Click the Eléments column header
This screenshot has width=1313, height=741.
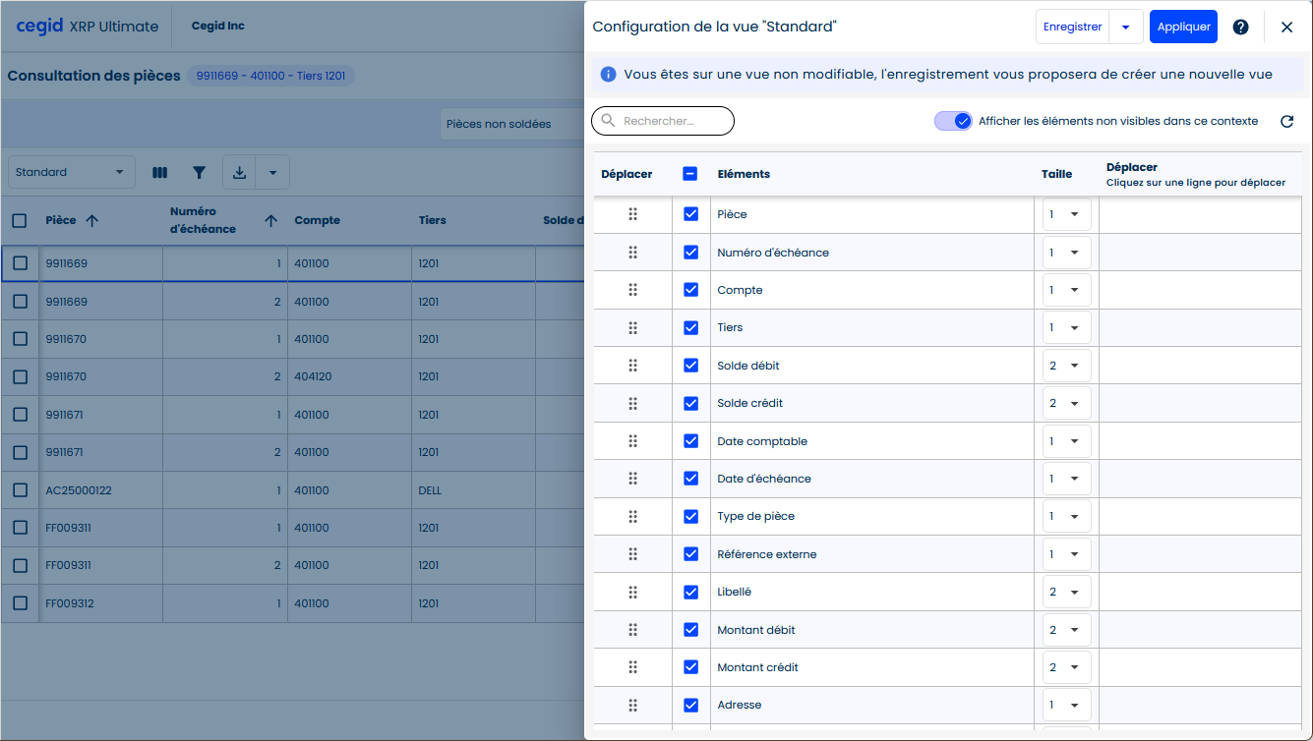744,174
